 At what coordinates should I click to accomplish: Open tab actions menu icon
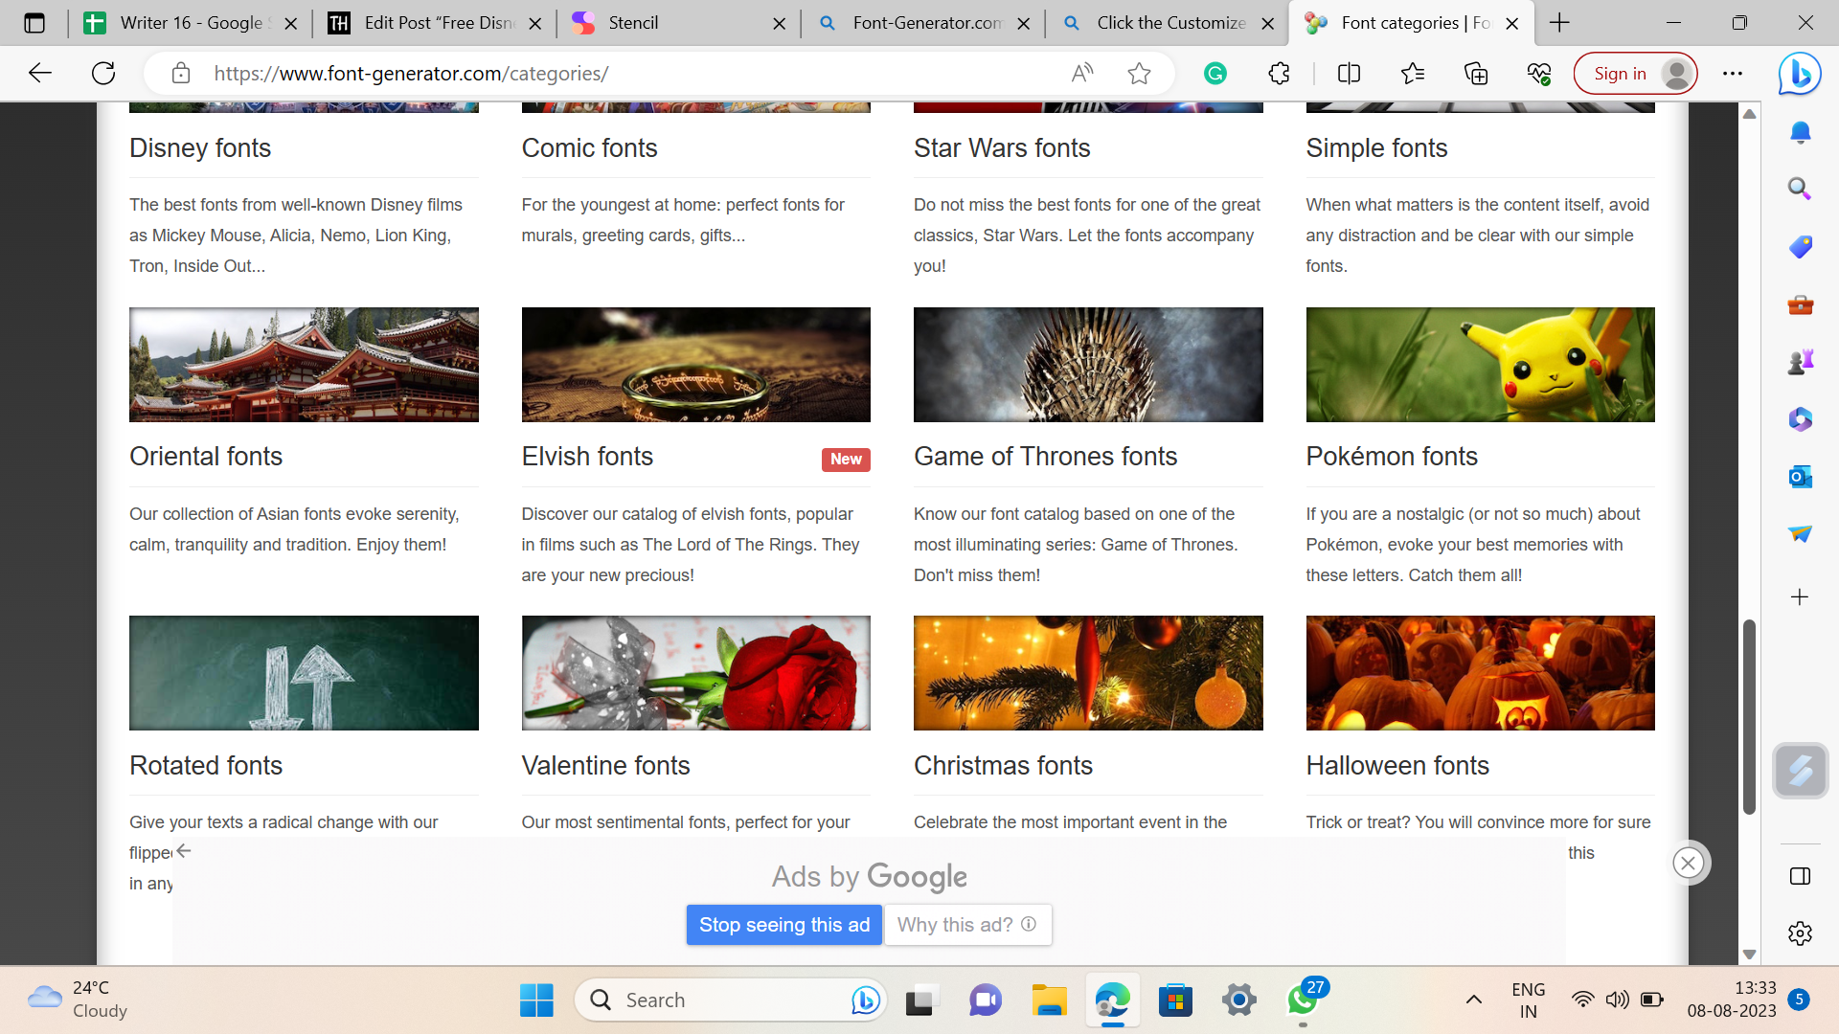coord(34,23)
